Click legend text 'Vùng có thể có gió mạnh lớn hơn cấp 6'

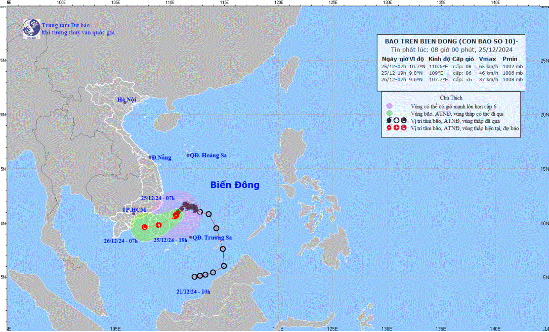[x=454, y=106]
